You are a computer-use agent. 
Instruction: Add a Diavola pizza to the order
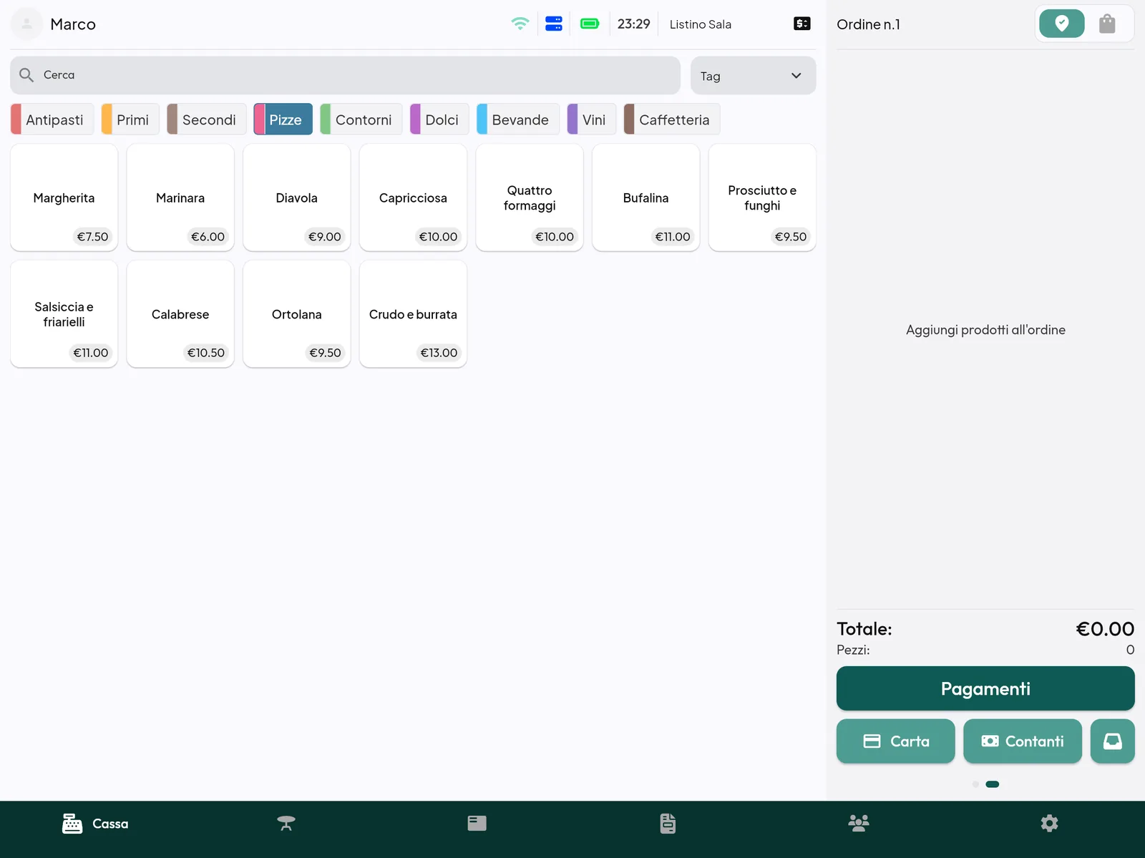tap(297, 198)
